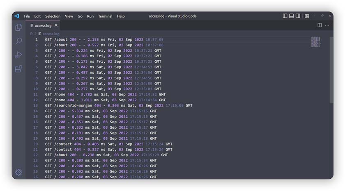
Task: Open the Customize Layout icon
Action: tap(307, 16)
